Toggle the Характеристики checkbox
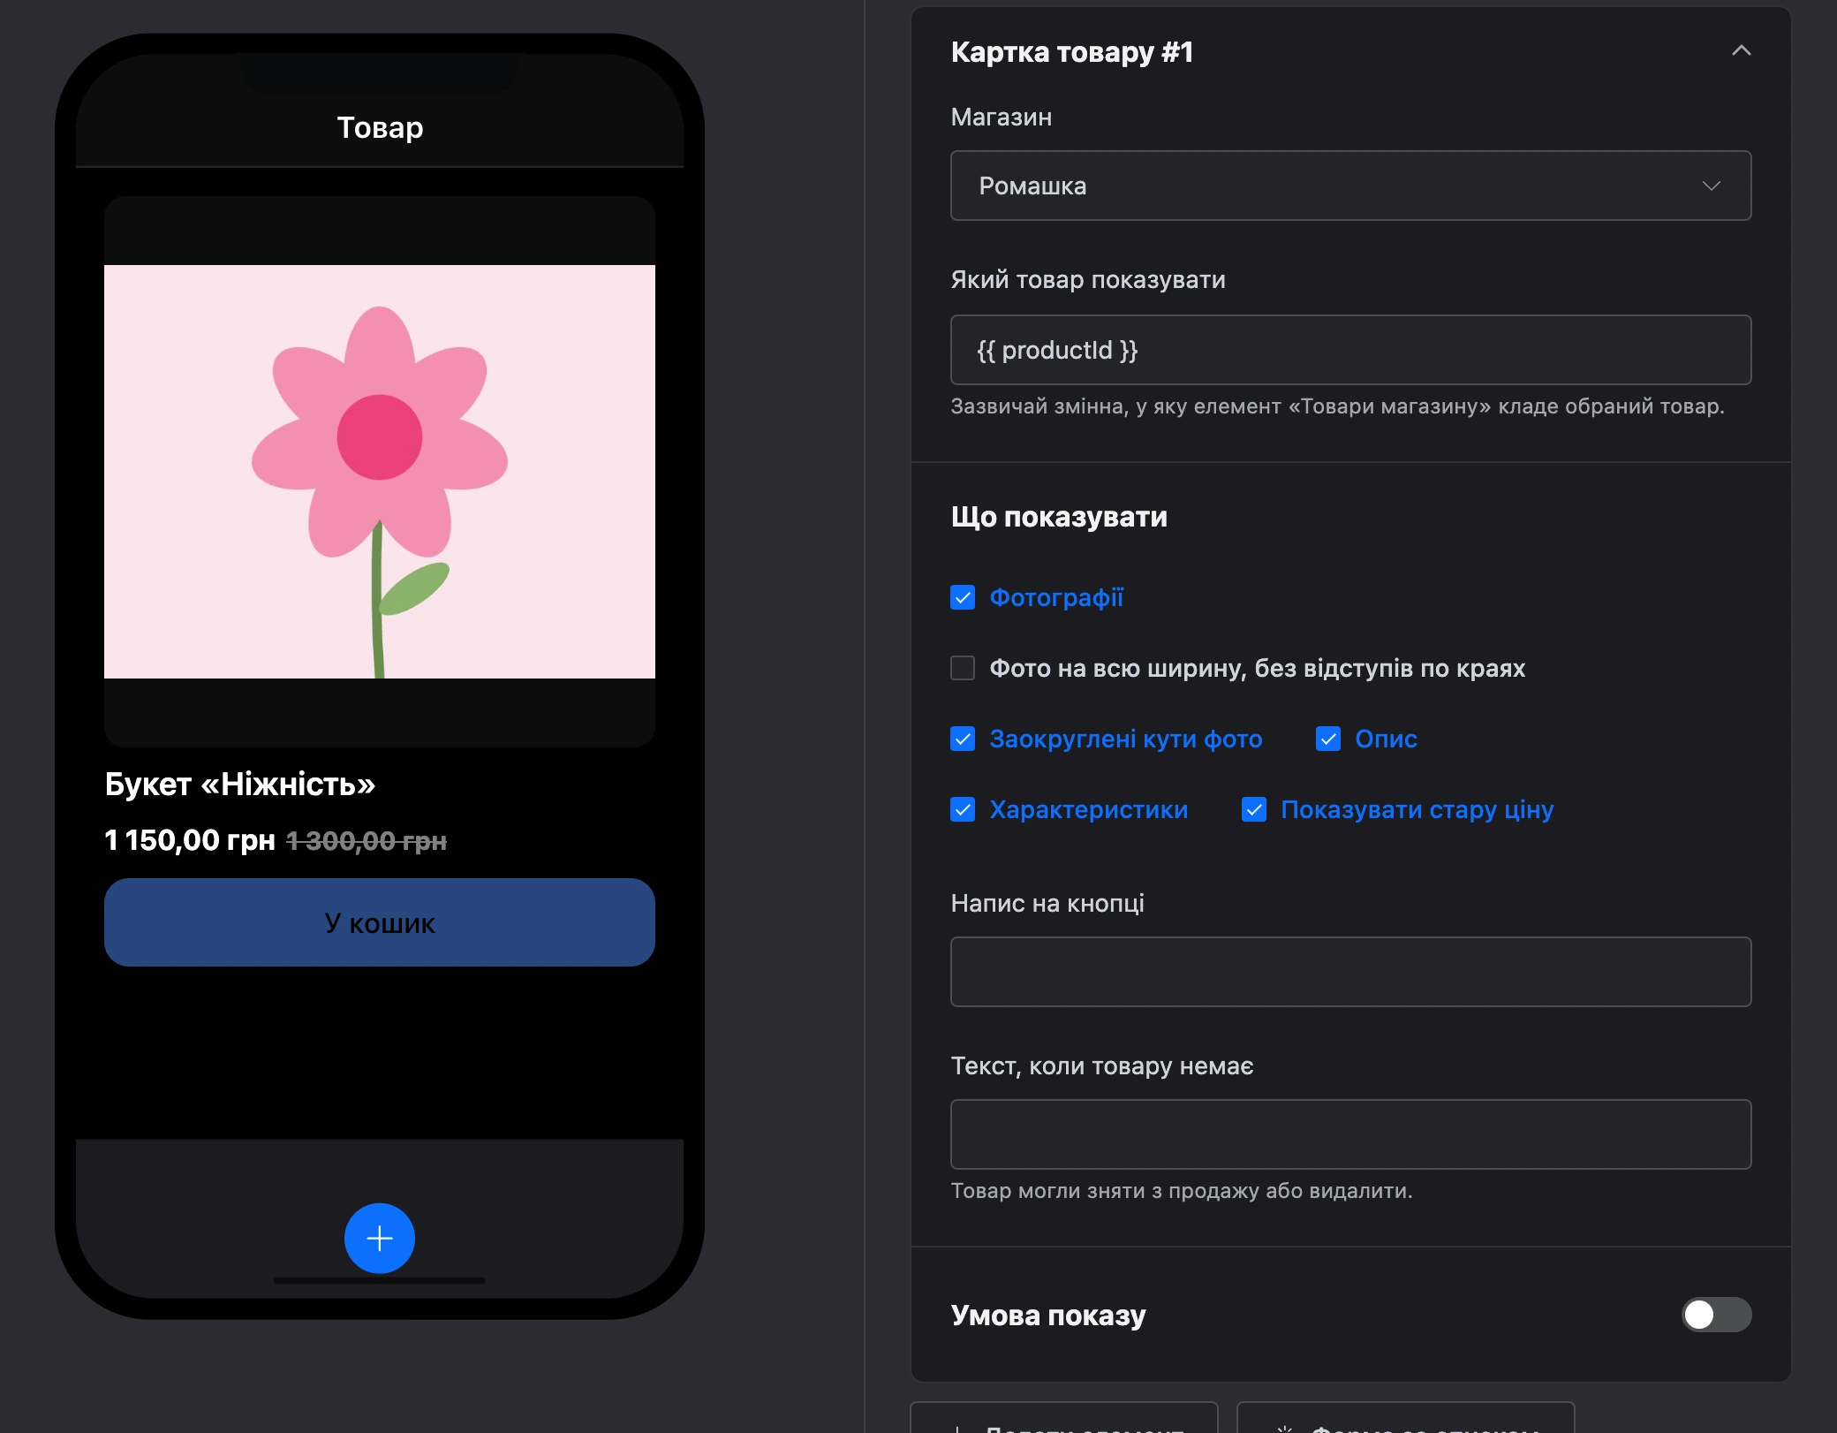The image size is (1837, 1433). pyautogui.click(x=963, y=809)
